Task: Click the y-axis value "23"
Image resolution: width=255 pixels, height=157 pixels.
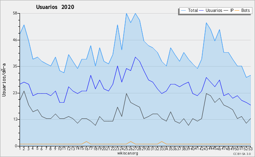Action: pyautogui.click(x=15, y=93)
